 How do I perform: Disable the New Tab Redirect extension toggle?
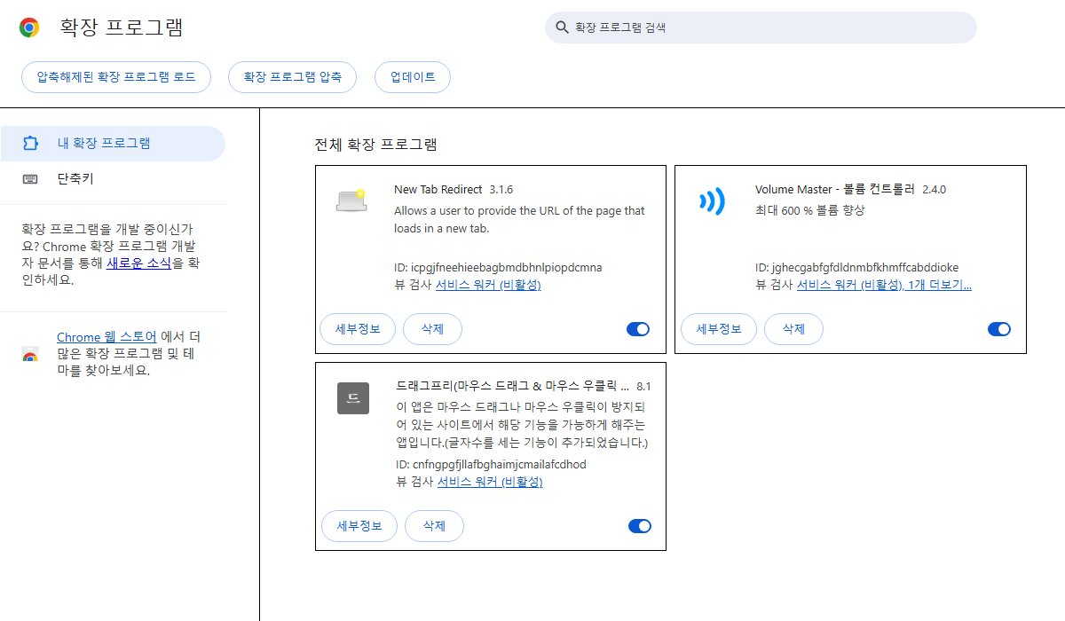tap(638, 329)
